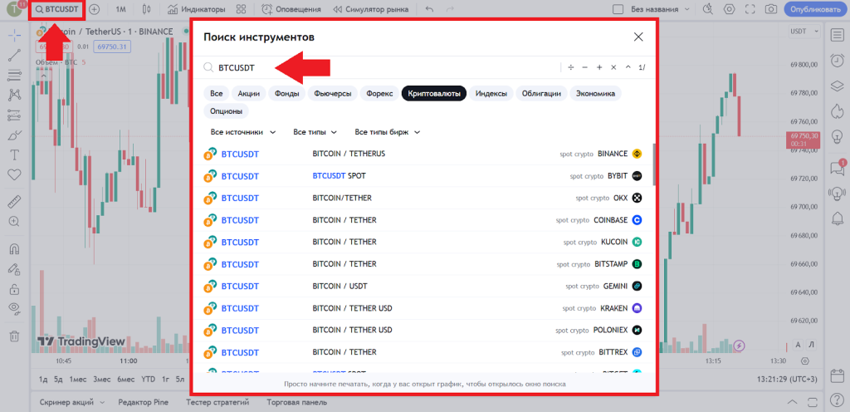Screen dimensions: 850x412
Task: Open the Все источники filter dropdown
Action: click(243, 132)
